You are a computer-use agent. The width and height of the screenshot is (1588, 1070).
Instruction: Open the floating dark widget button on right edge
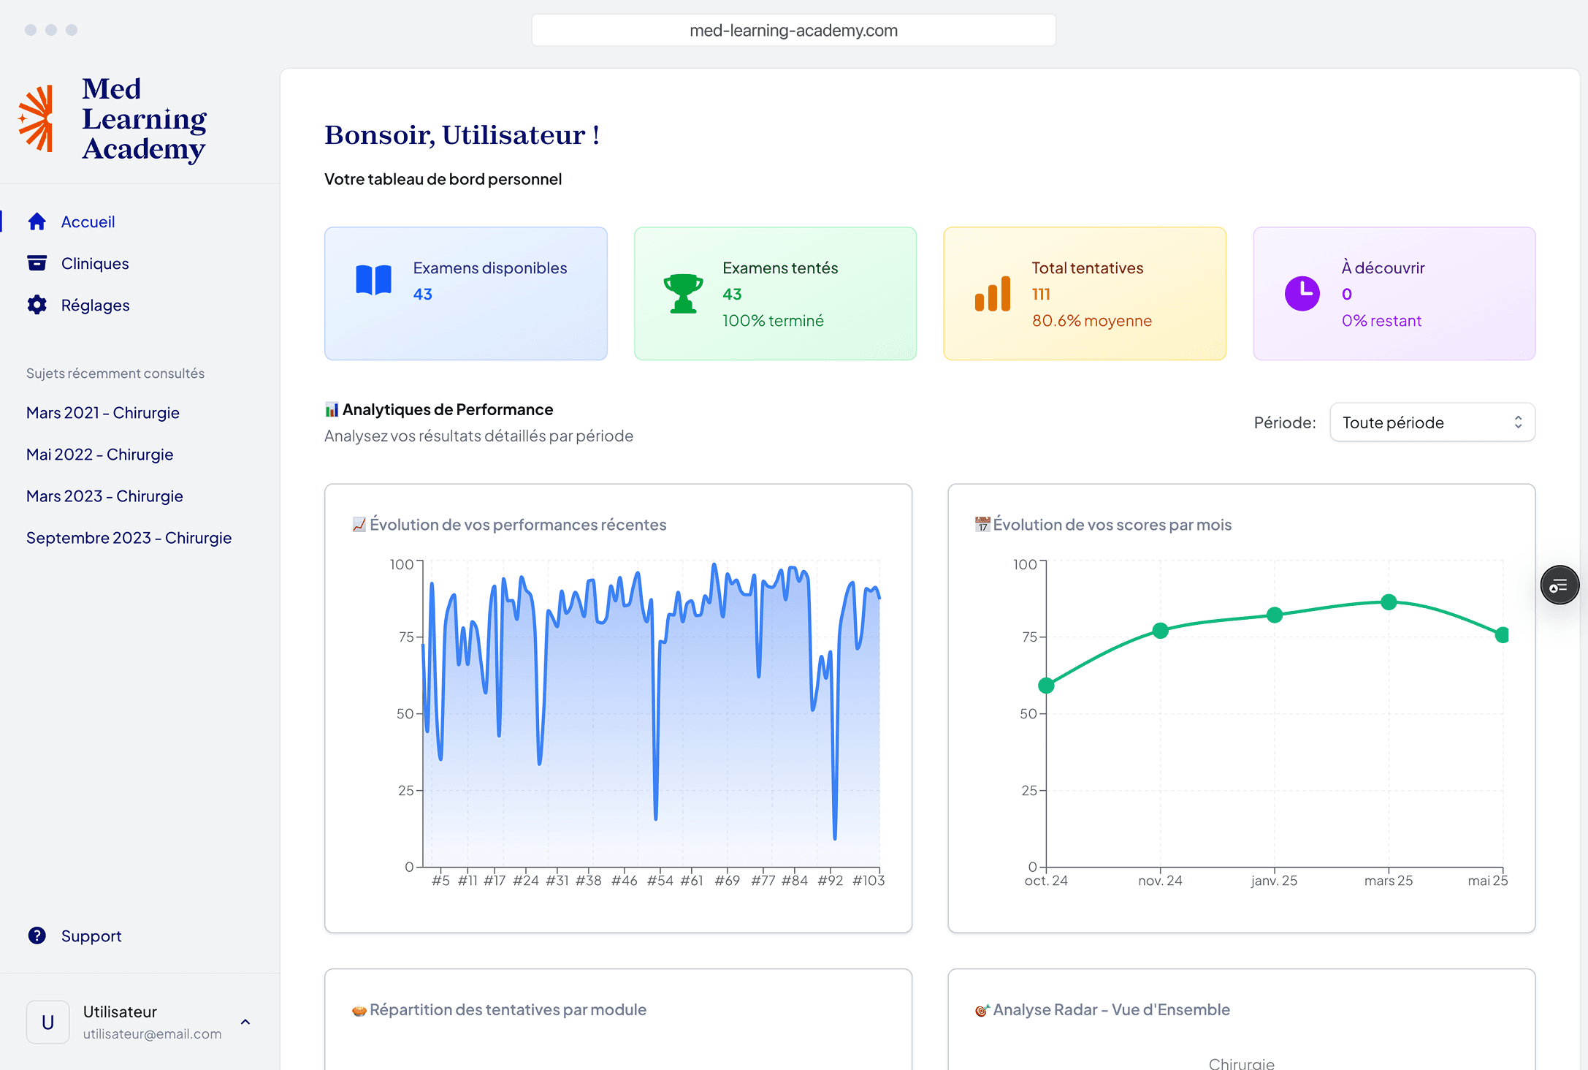click(x=1560, y=585)
